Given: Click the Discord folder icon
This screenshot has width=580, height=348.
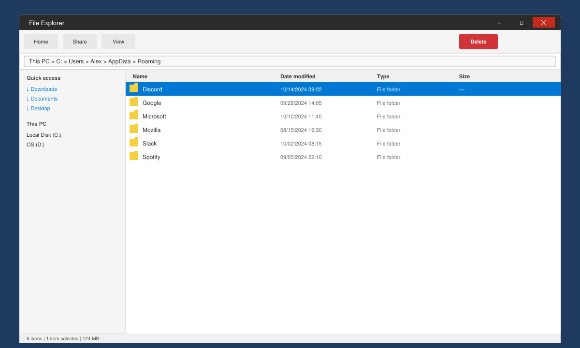Looking at the screenshot, I should pyautogui.click(x=134, y=88).
